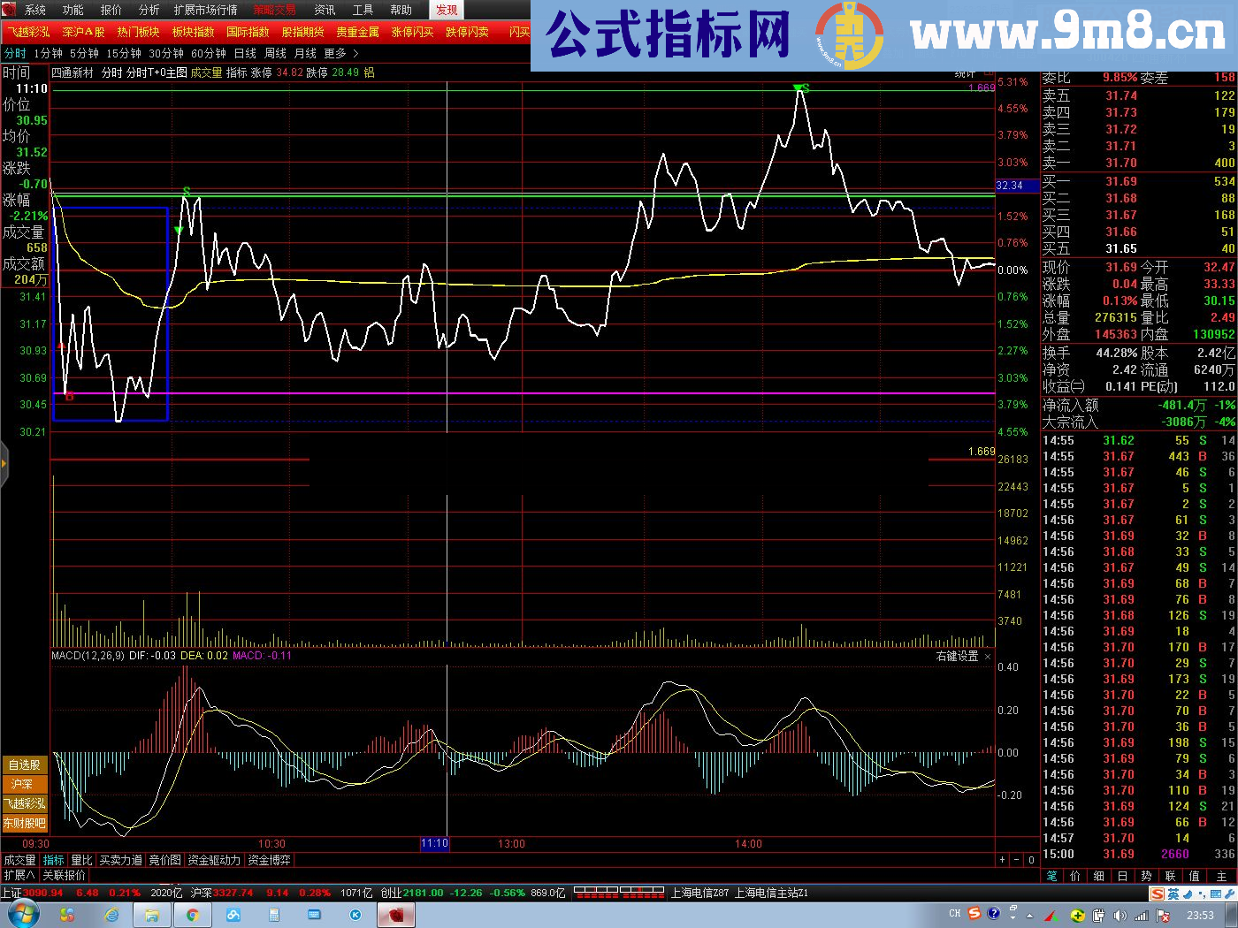
Task: Open the 扩展 expand menu at bottom left
Action: coord(19,875)
